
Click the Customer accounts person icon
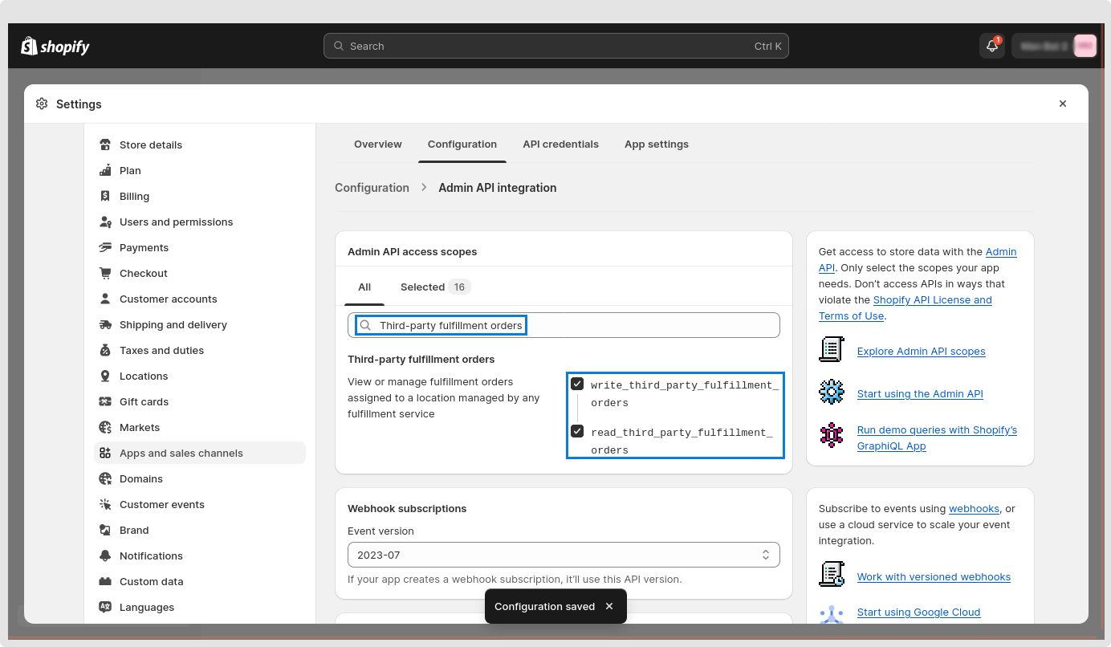[105, 299]
